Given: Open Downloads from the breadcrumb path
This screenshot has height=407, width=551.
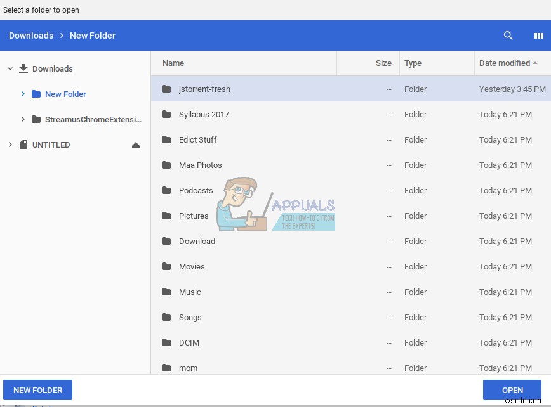Looking at the screenshot, I should (x=30, y=36).
